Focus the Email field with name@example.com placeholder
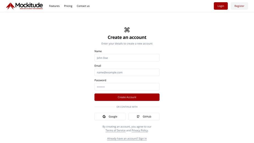 point(127,72)
